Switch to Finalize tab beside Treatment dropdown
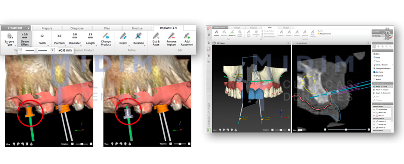The width and height of the screenshot is (404, 164). (x=137, y=28)
